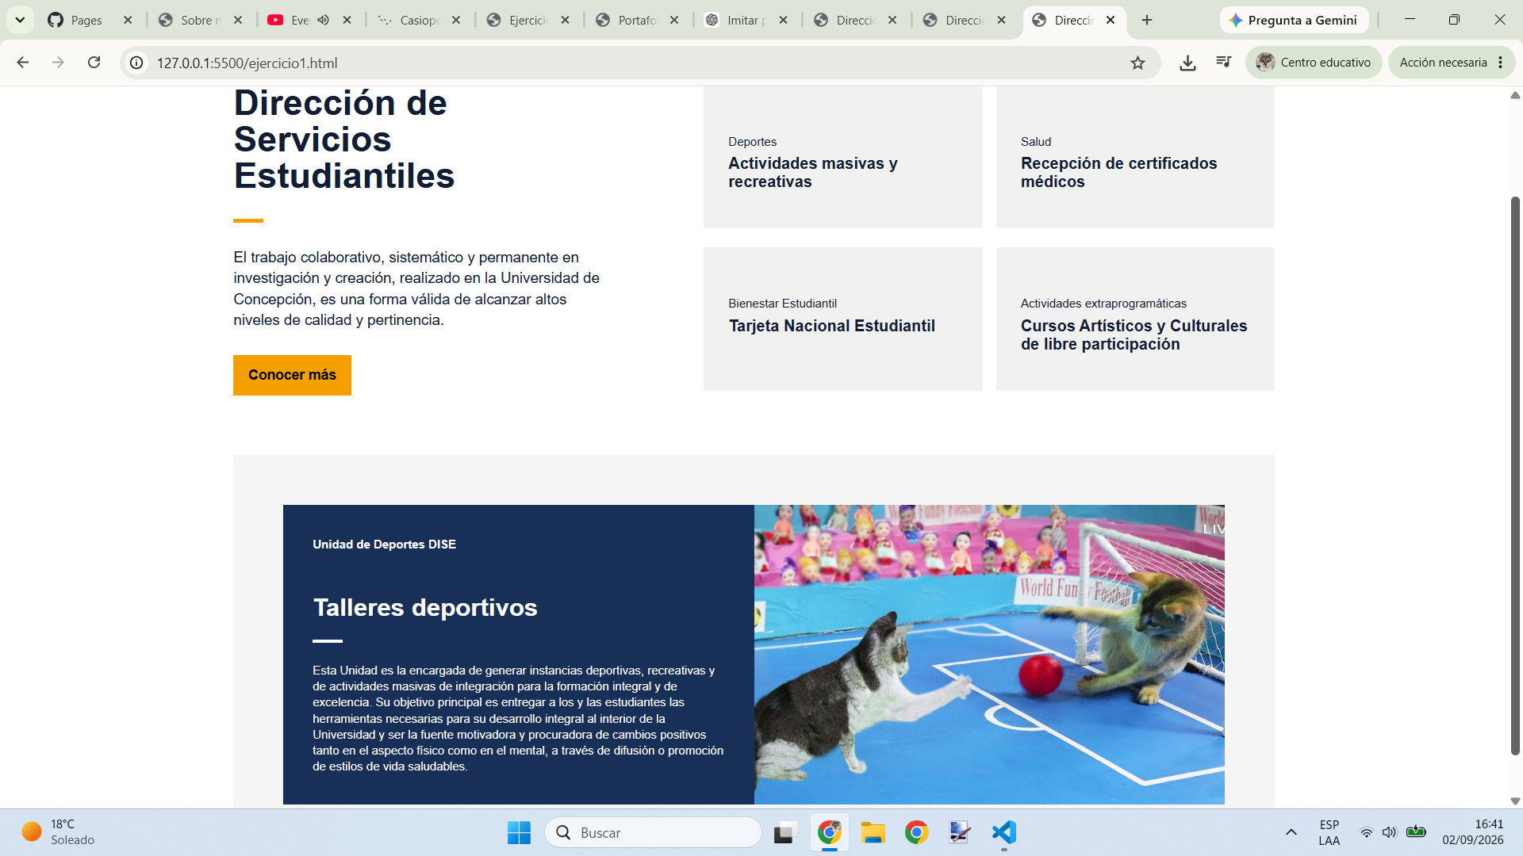The height and width of the screenshot is (856, 1523).
Task: Open the weather widget showing 18°C Soleado
Action: click(x=59, y=832)
